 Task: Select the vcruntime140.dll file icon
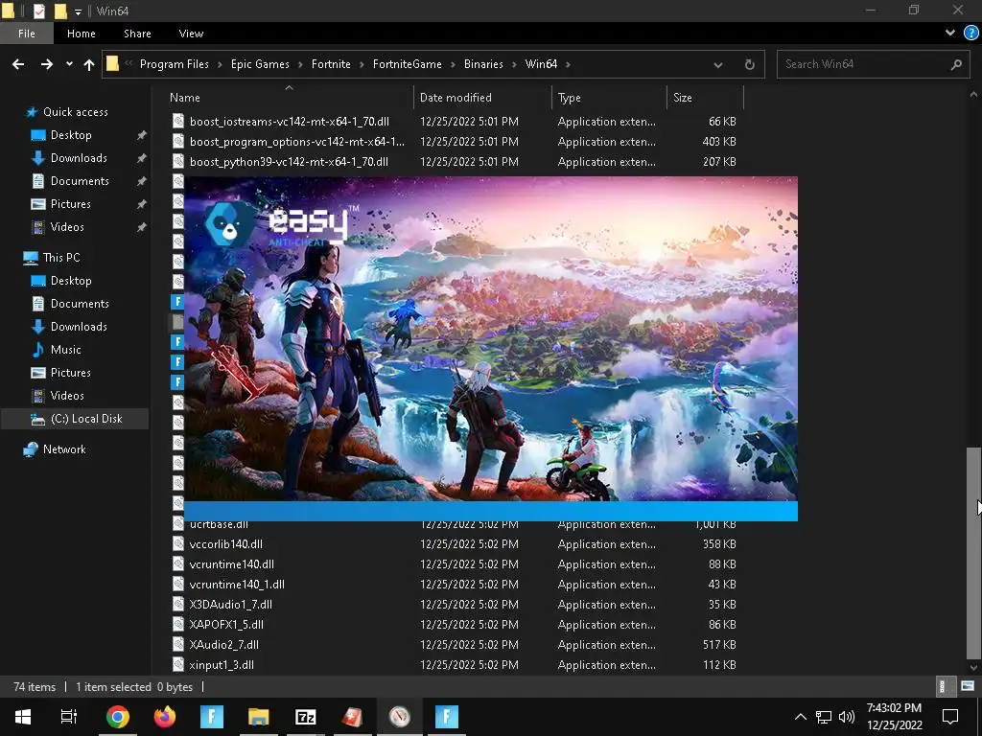point(177,563)
